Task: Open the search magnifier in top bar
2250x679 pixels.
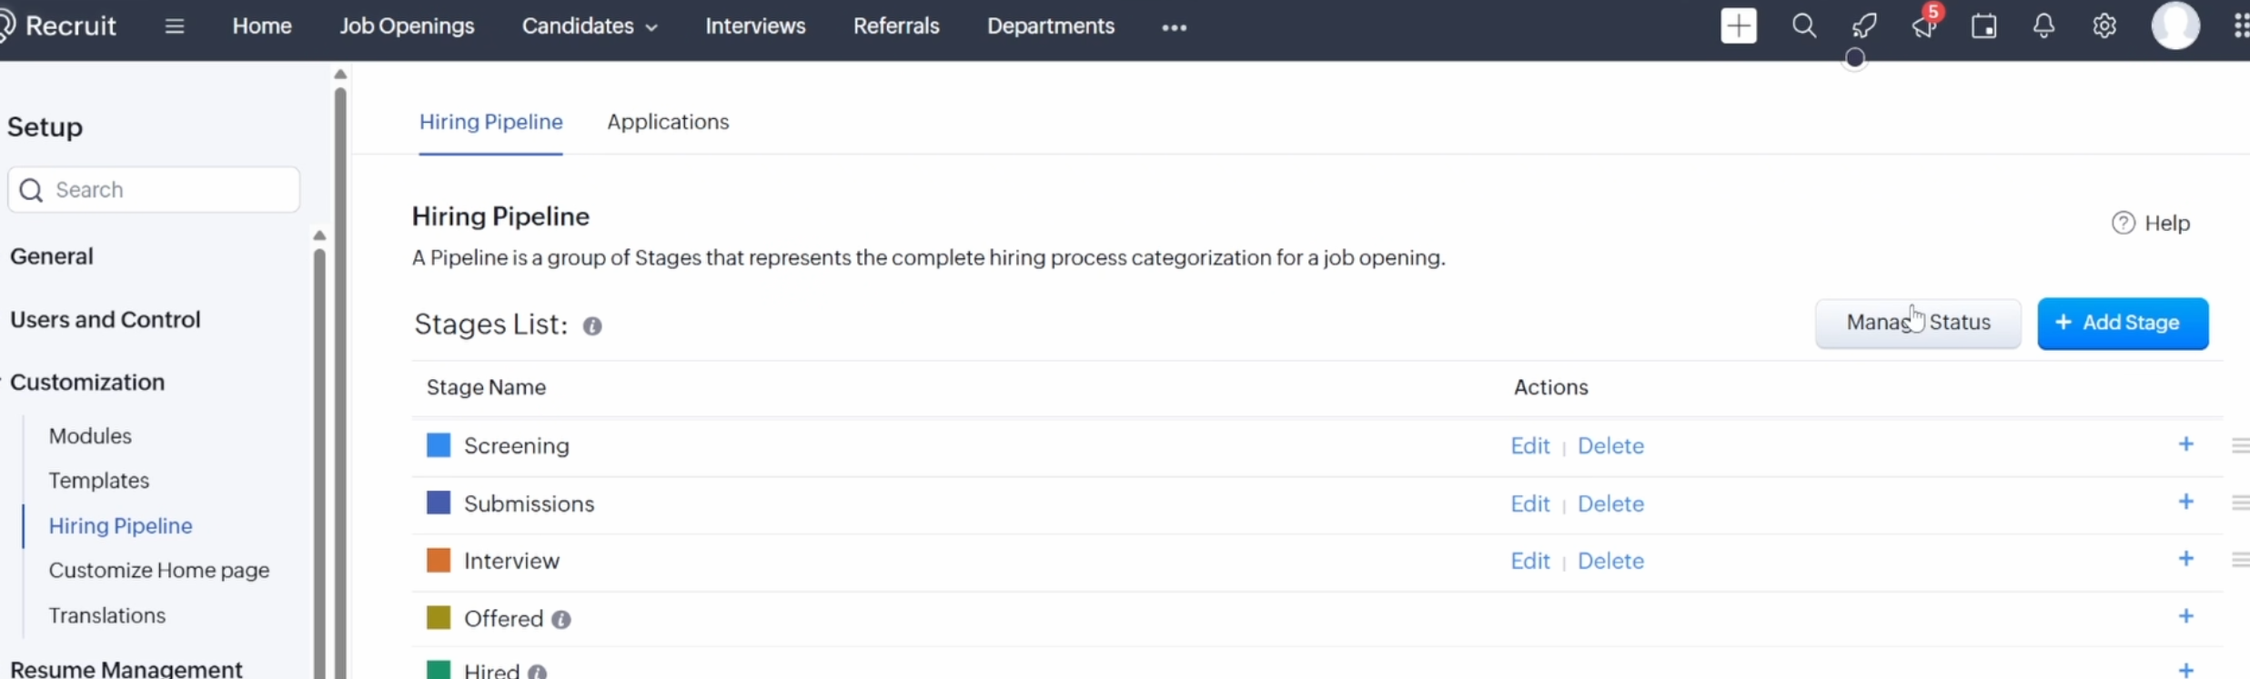Action: point(1803,26)
